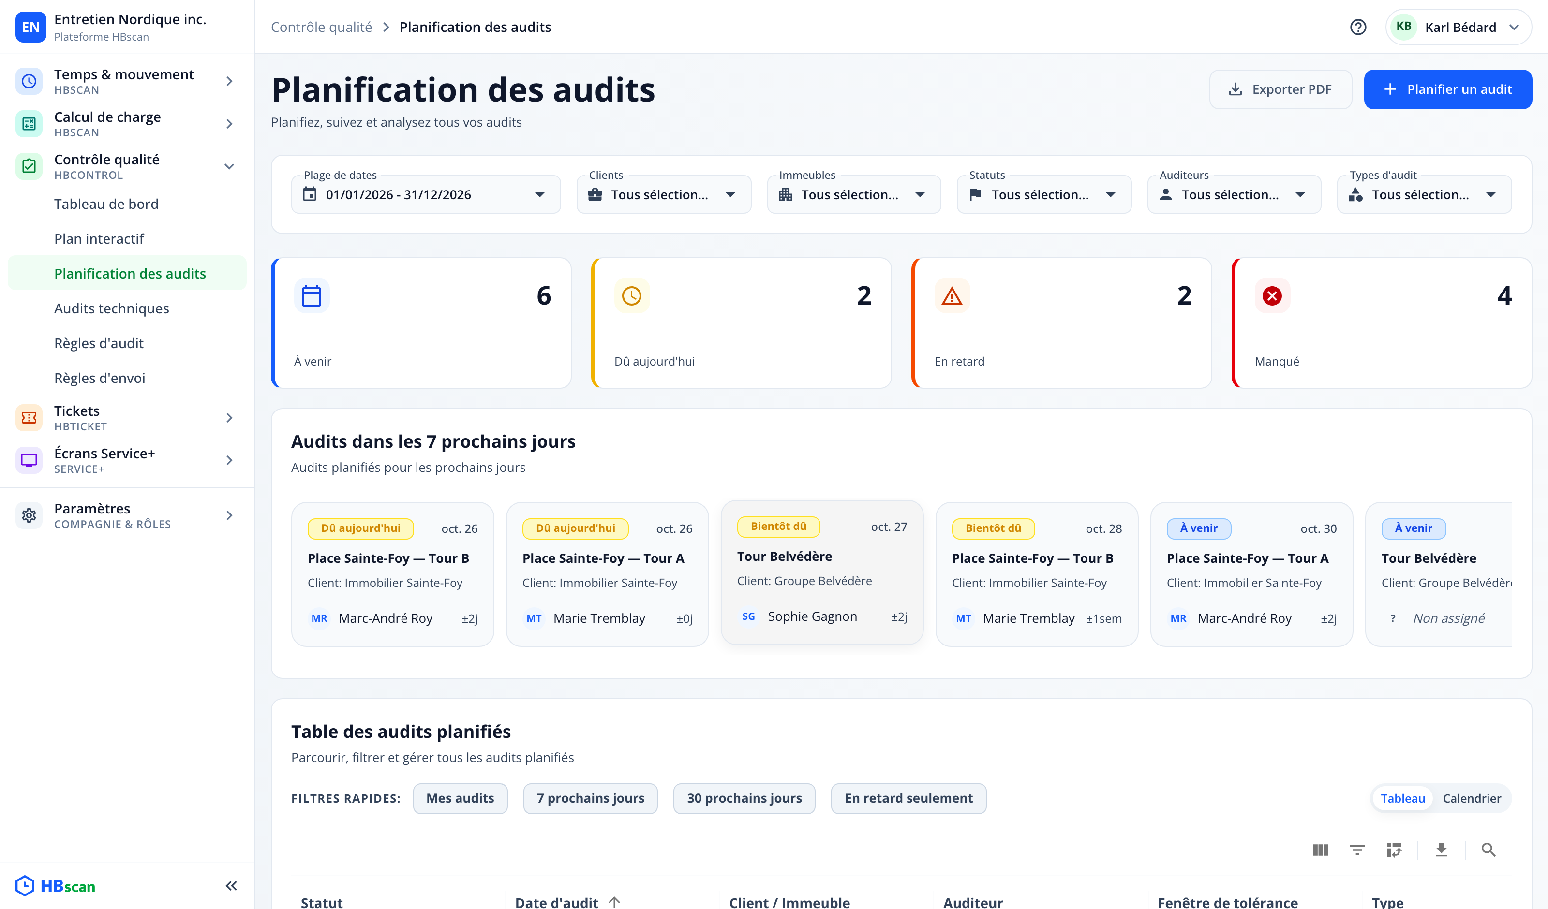This screenshot has height=909, width=1548.
Task: Click the clock icon on Dû aujourd'hui card
Action: (x=631, y=295)
